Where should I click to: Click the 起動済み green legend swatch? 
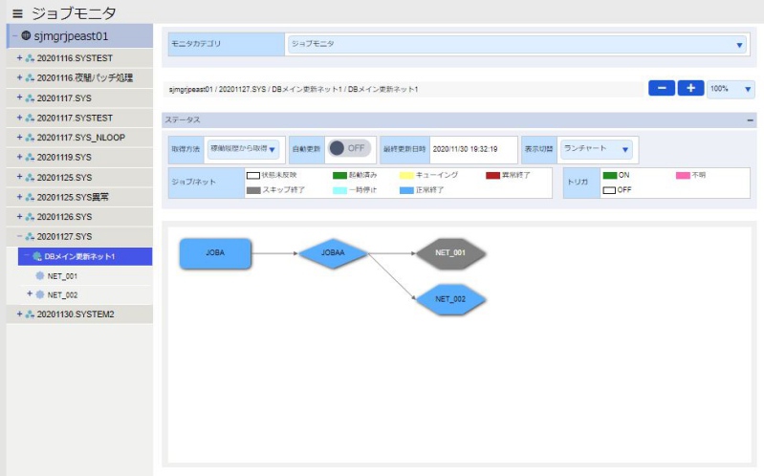pyautogui.click(x=339, y=176)
